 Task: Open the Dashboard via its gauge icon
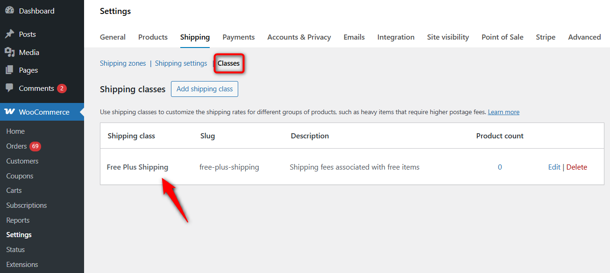(10, 10)
